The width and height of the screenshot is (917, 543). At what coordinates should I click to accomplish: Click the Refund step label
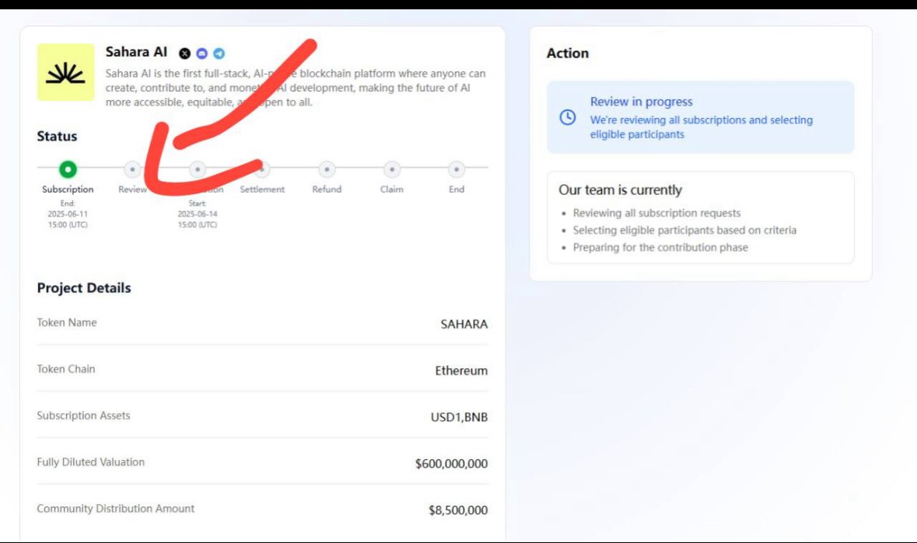pos(327,190)
